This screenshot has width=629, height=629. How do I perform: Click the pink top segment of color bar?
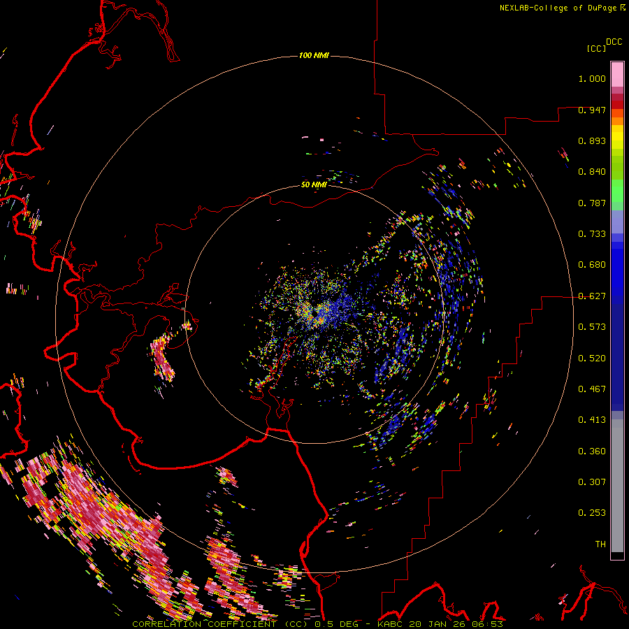tap(617, 75)
